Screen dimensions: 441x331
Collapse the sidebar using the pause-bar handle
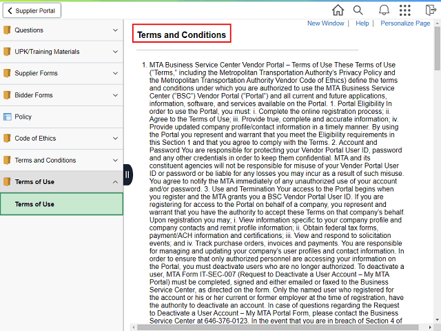click(127, 174)
